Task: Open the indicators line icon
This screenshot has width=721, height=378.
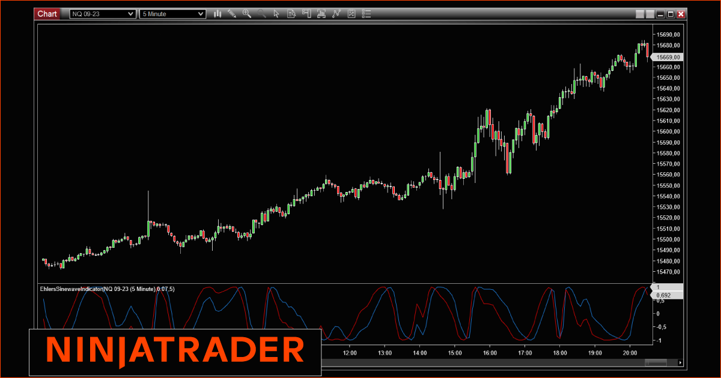Action: (x=336, y=13)
